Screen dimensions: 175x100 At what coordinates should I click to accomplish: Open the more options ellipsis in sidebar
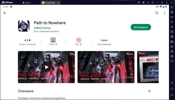172,61
